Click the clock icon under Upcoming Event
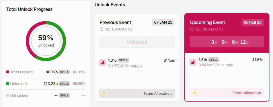 pyautogui.click(x=192, y=29)
